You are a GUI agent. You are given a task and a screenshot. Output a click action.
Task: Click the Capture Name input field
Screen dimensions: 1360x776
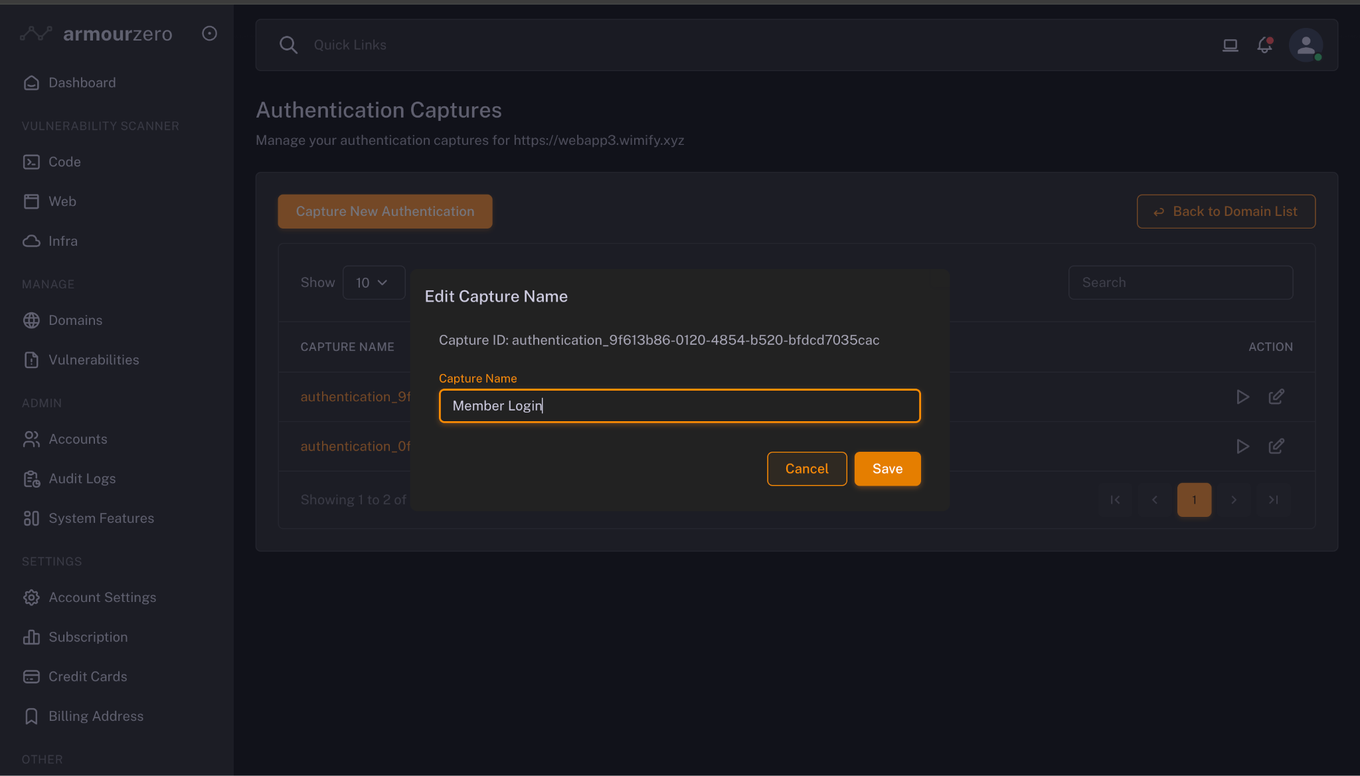click(x=679, y=406)
